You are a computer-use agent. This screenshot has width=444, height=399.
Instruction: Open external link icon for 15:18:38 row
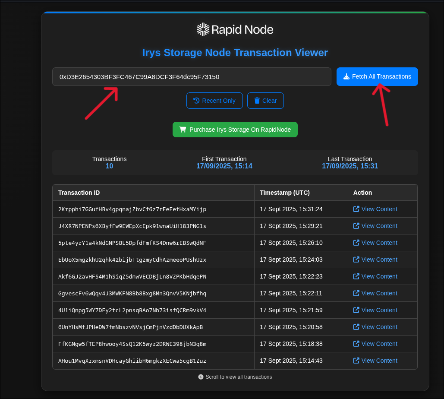356,344
